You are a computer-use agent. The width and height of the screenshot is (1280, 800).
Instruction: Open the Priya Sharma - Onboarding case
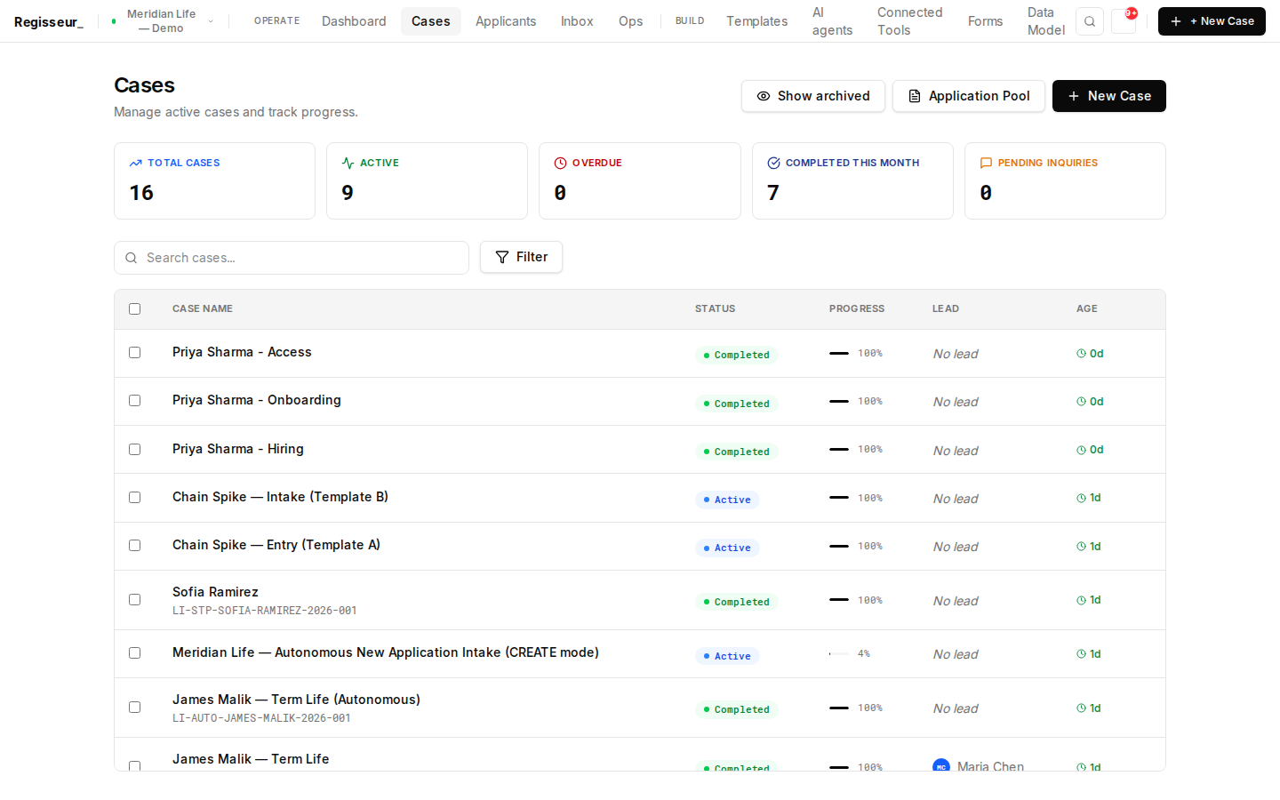(x=257, y=400)
